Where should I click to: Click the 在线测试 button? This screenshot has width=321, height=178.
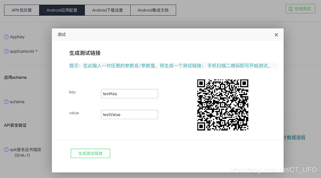click(x=300, y=9)
